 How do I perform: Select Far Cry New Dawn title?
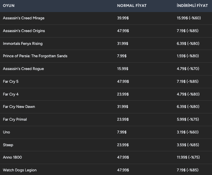(x=19, y=107)
